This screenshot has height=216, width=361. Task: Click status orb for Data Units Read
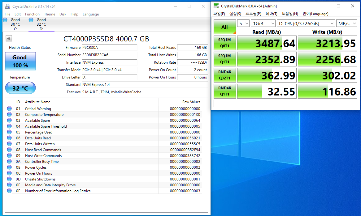(9, 138)
